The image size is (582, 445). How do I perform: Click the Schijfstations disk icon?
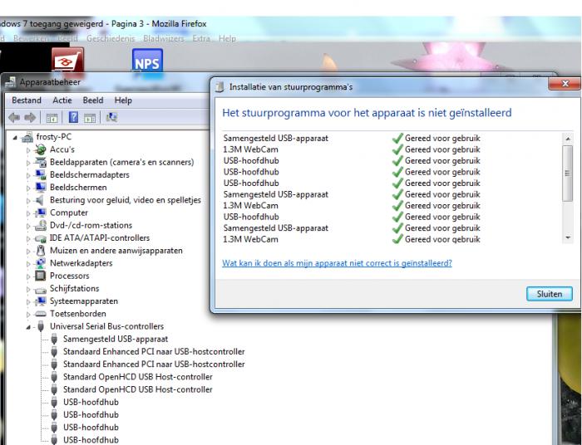pos(40,289)
